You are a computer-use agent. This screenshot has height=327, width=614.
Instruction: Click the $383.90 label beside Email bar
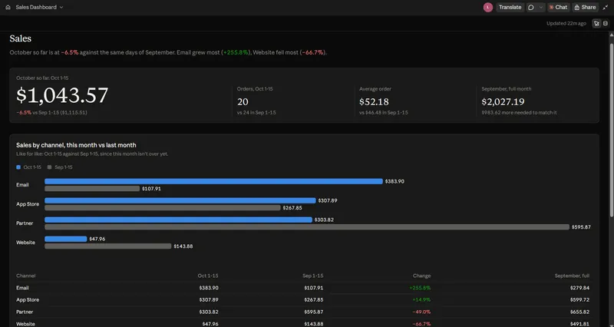point(394,181)
